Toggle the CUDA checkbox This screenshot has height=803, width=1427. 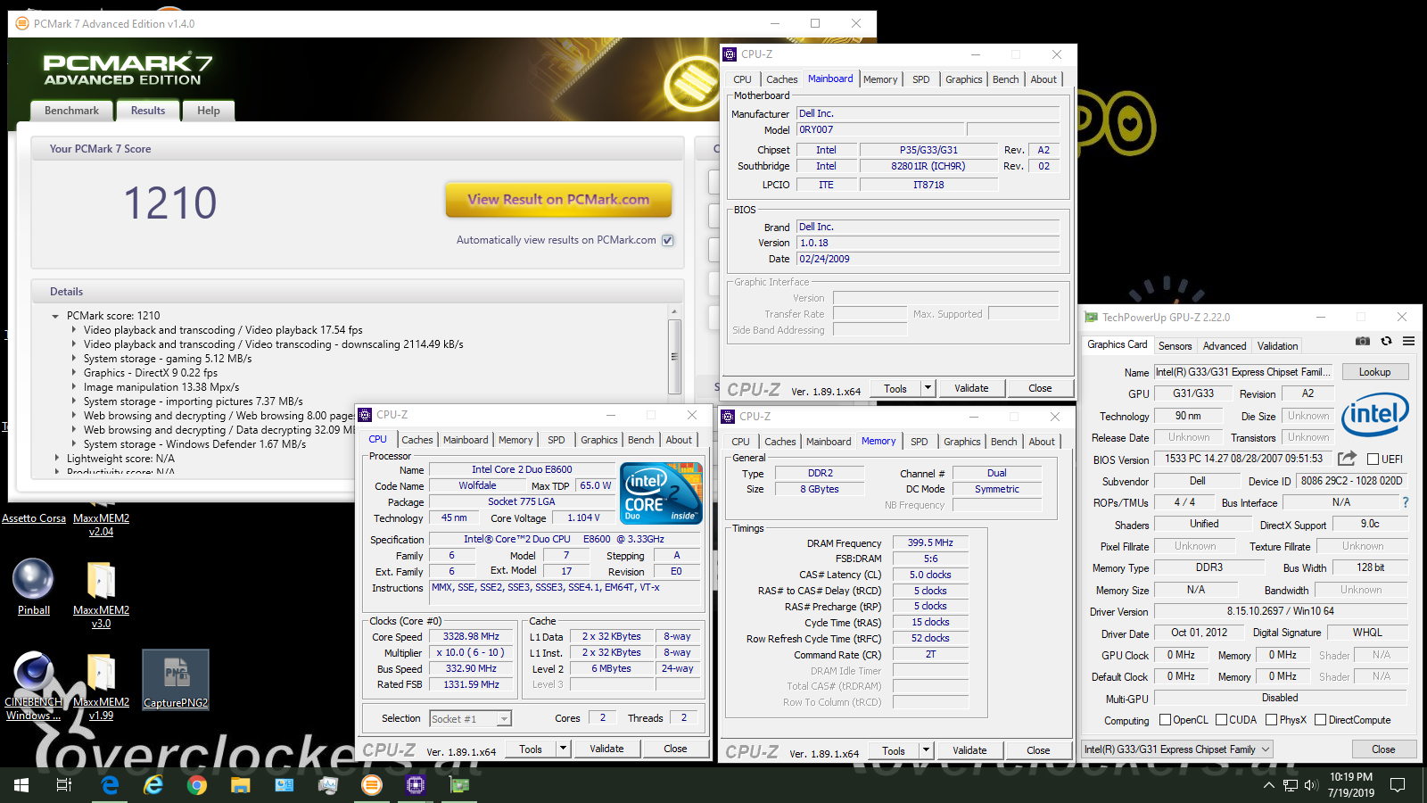point(1220,720)
